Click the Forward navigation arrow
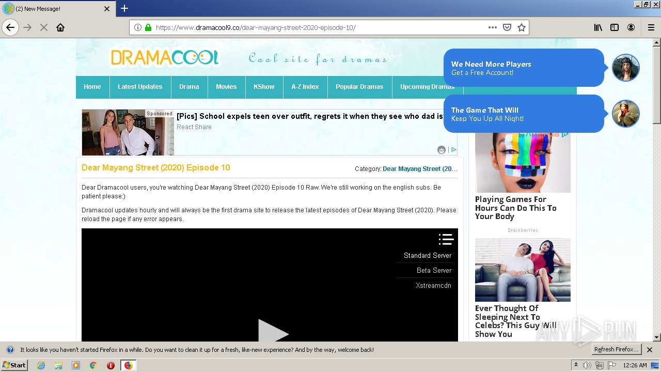Screen dimensions: 661x372 click(x=27, y=27)
